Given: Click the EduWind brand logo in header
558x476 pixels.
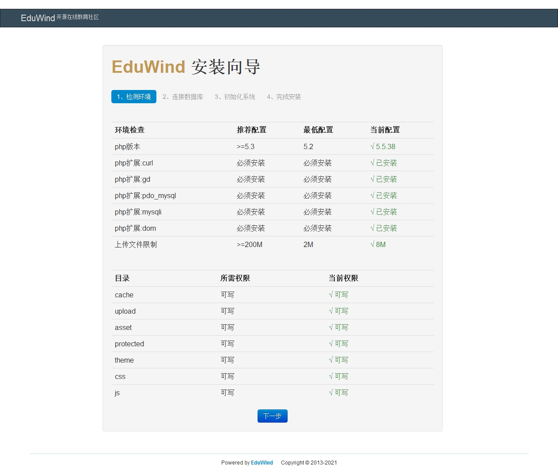Looking at the screenshot, I should [38, 18].
